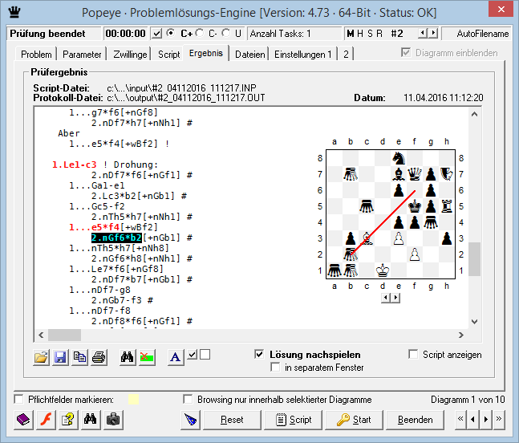
Task: Open the Problem tab
Action: coord(36,55)
